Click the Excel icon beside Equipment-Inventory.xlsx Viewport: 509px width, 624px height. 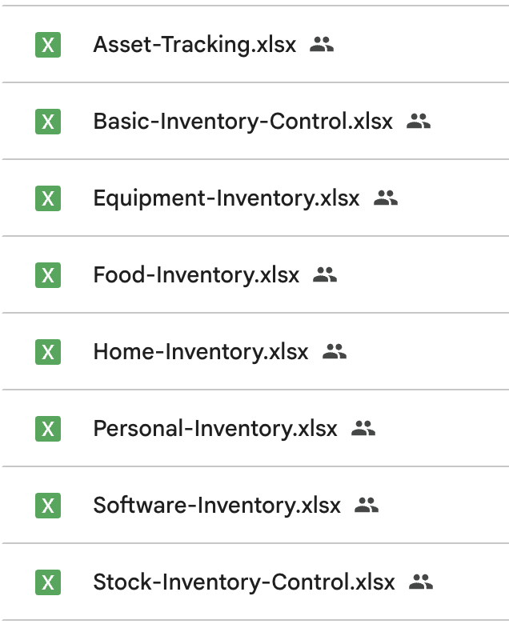point(48,198)
